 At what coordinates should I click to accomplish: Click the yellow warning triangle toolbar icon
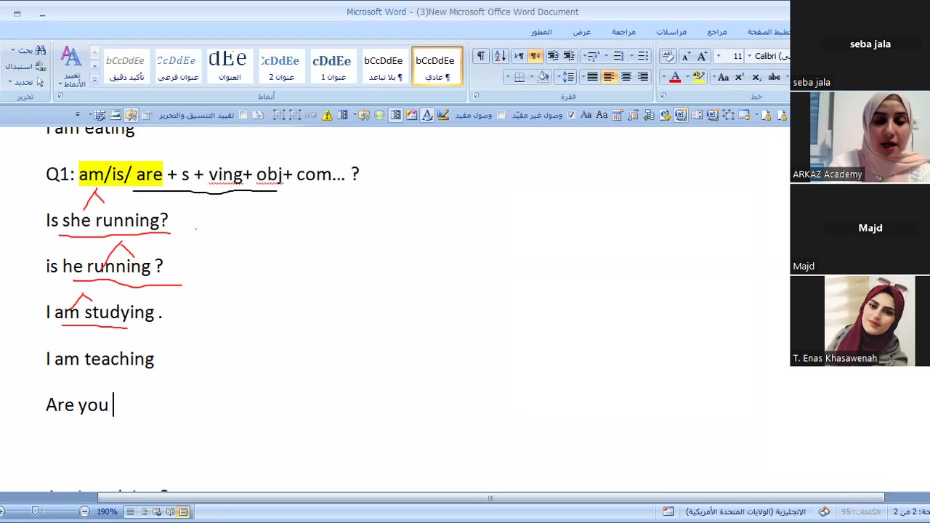tap(328, 115)
